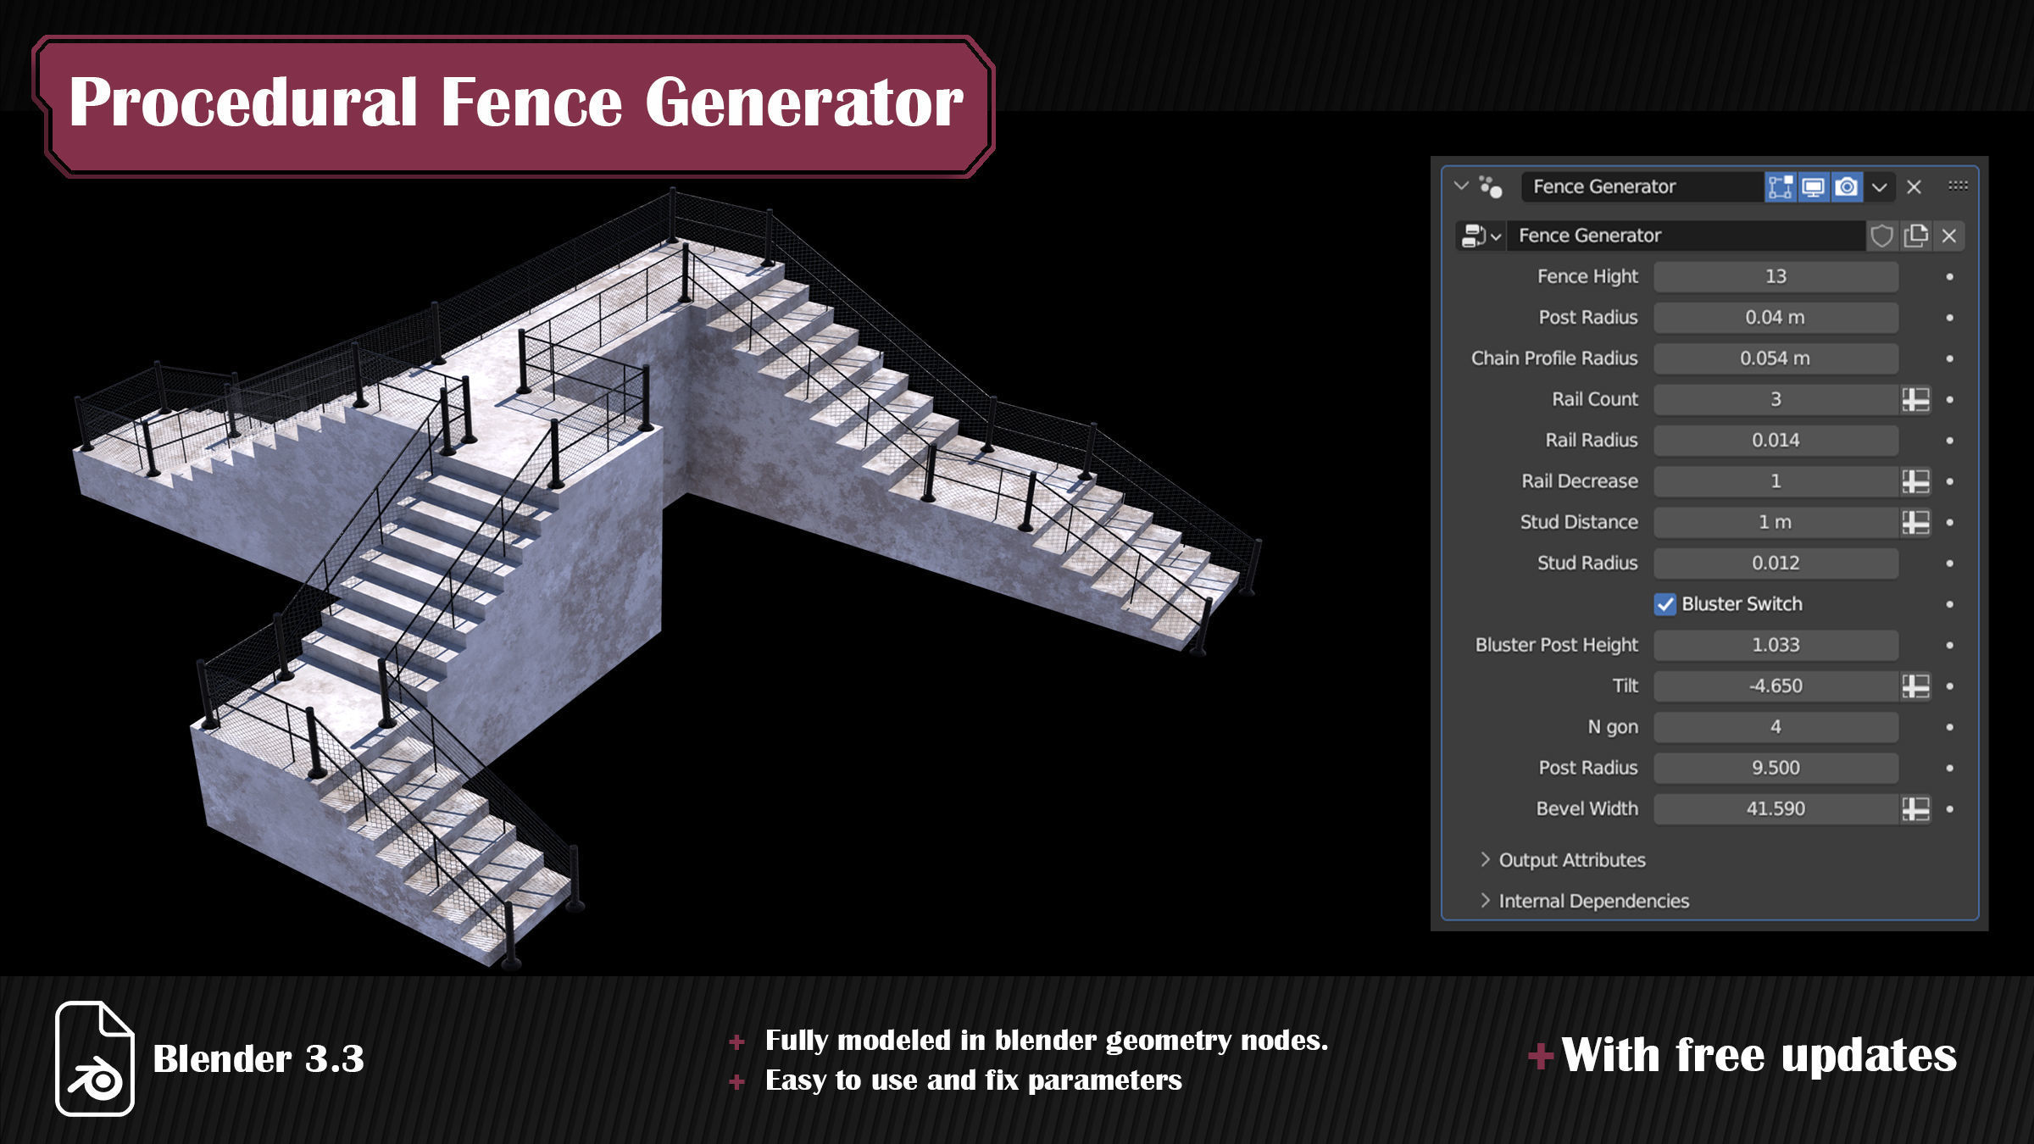Viewport: 2034px width, 1144px height.
Task: Toggle modifier display in render
Action: 1846,186
